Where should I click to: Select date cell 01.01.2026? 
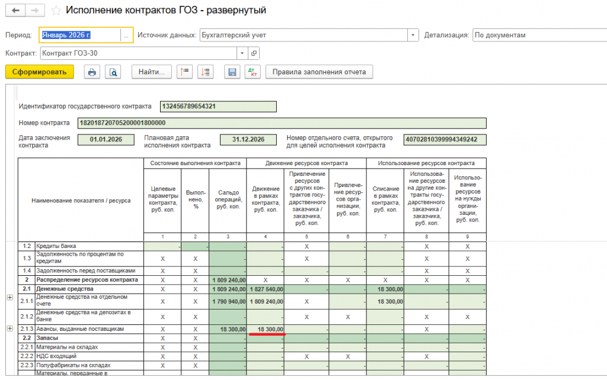106,140
